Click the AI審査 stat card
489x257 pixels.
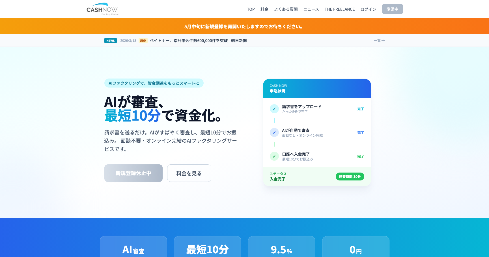133,247
